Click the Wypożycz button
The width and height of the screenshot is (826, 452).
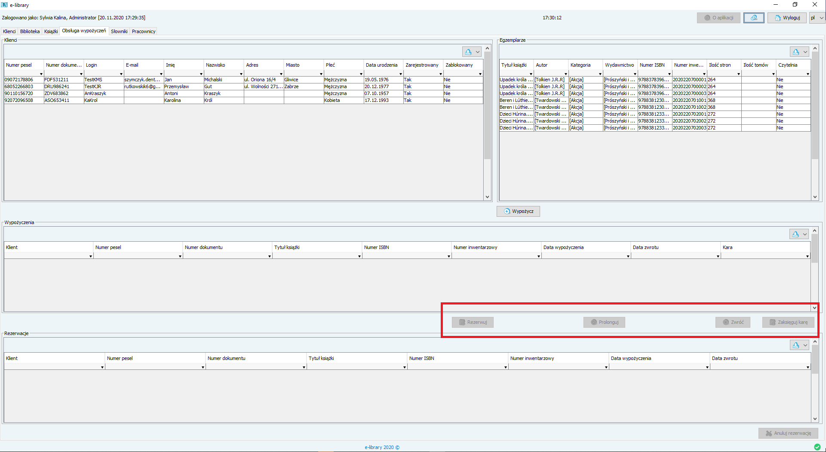[518, 211]
